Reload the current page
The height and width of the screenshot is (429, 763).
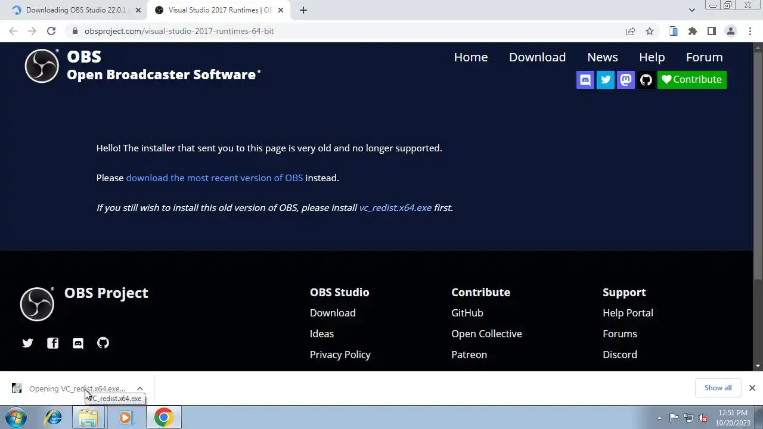coord(51,31)
